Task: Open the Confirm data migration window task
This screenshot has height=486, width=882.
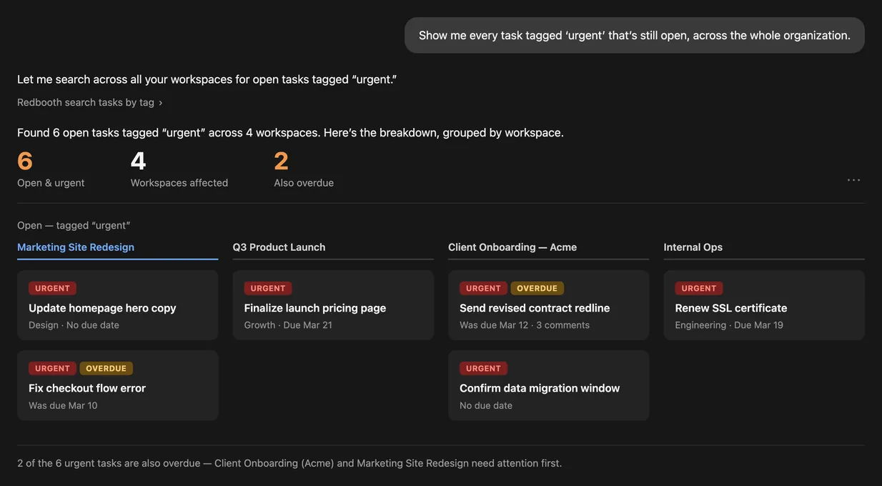Action: 549,385
